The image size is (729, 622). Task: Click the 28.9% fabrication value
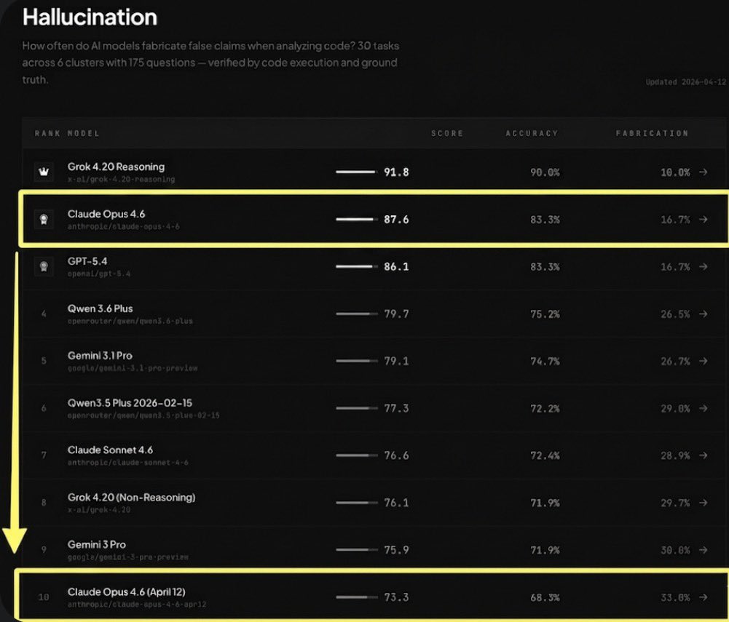point(675,455)
